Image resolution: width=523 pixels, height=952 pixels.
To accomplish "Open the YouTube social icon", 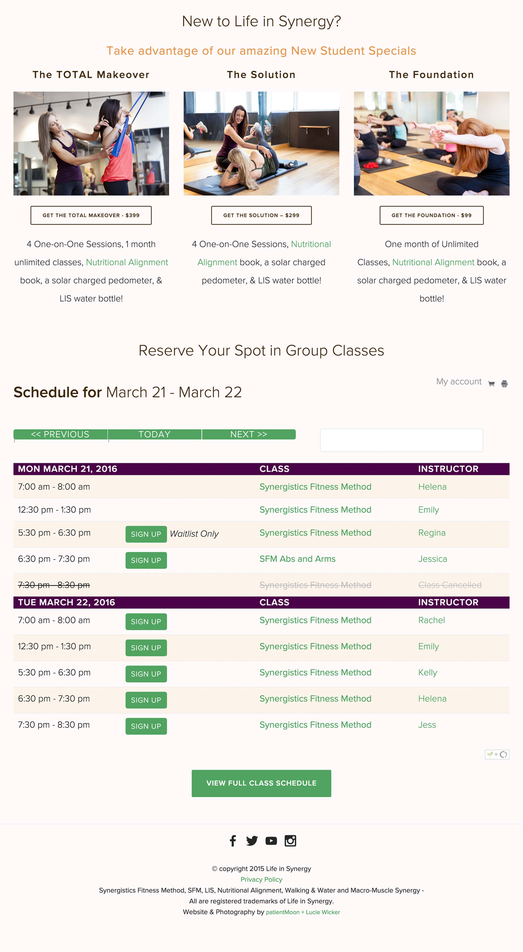I will tap(271, 841).
